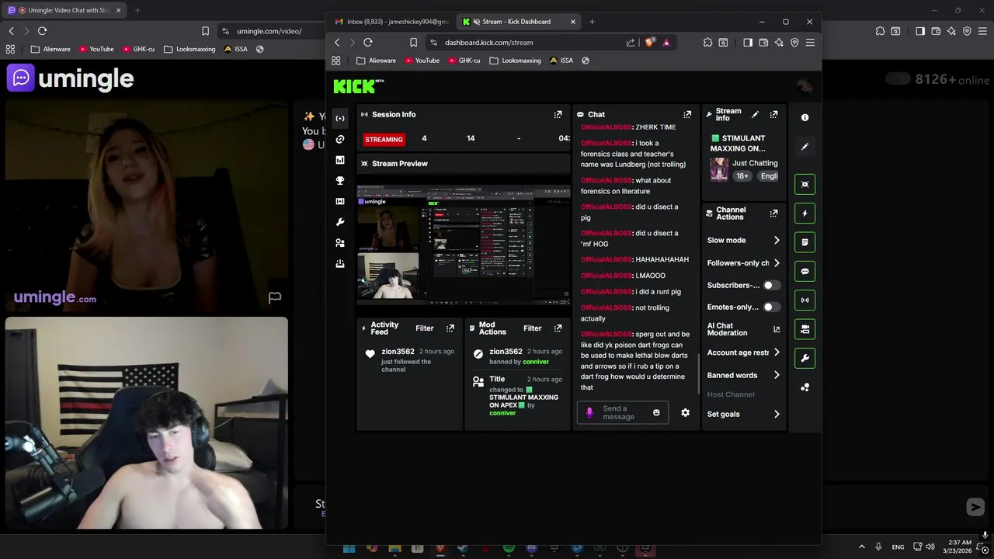This screenshot has width=994, height=559.
Task: Open the community users sidebar icon
Action: 340,243
